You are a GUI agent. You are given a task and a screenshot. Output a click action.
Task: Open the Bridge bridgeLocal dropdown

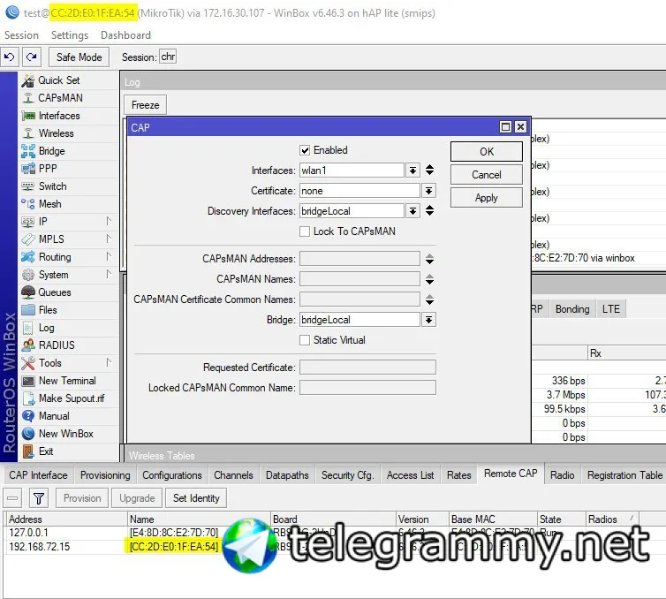point(428,320)
